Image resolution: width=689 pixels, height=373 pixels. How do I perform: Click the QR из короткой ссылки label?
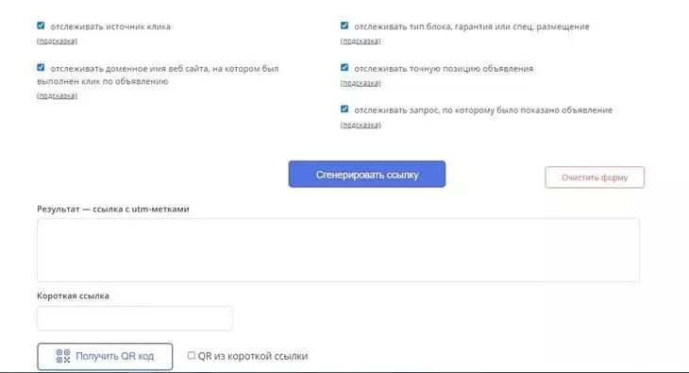click(253, 356)
